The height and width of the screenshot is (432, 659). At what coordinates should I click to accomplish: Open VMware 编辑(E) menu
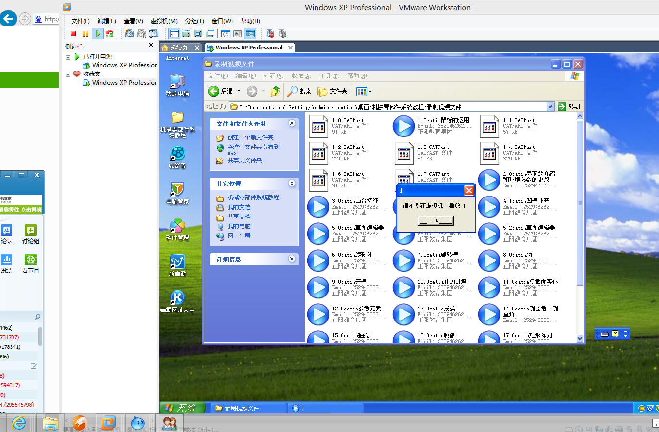[107, 21]
